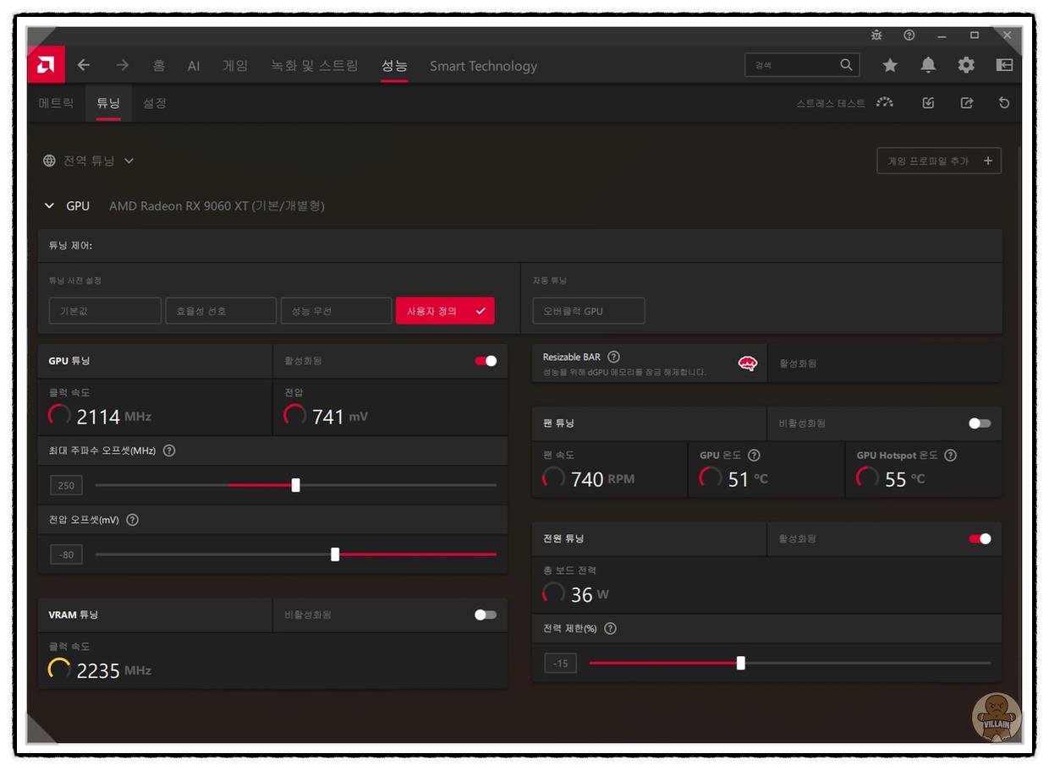This screenshot has width=1049, height=770.
Task: Click the reset tuning icon
Action: (x=1004, y=103)
